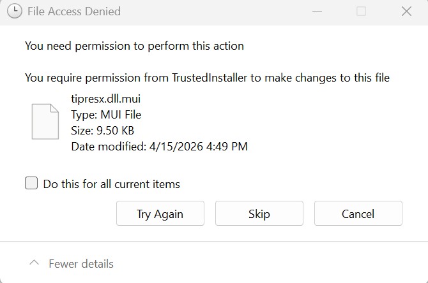Select the tipresx.dll.mui file name
The height and width of the screenshot is (283, 428).
[x=105, y=99]
